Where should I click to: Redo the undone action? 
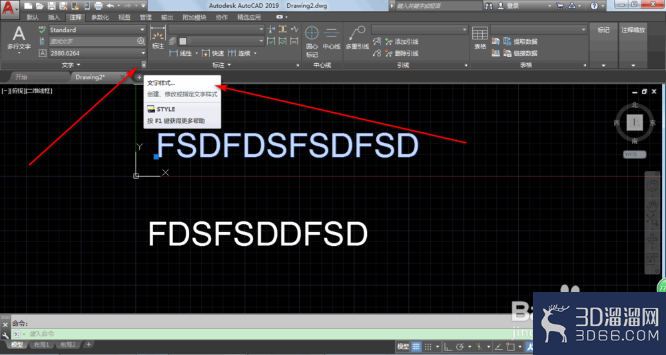point(127,6)
